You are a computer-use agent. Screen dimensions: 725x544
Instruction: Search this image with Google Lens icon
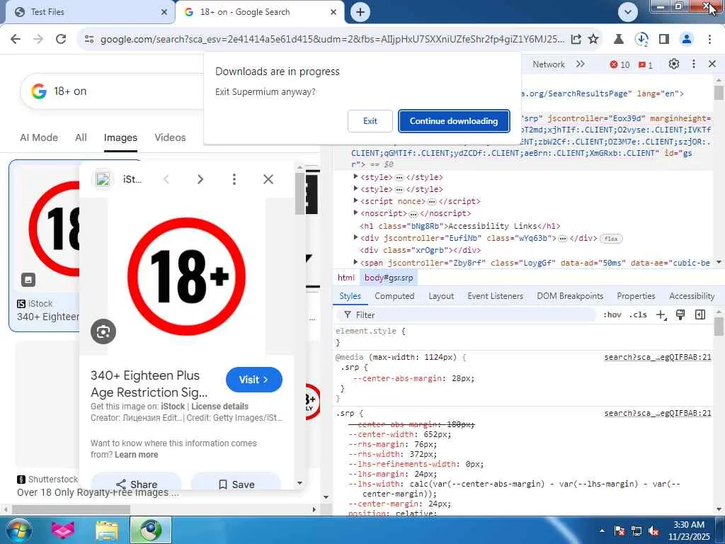coord(103,331)
